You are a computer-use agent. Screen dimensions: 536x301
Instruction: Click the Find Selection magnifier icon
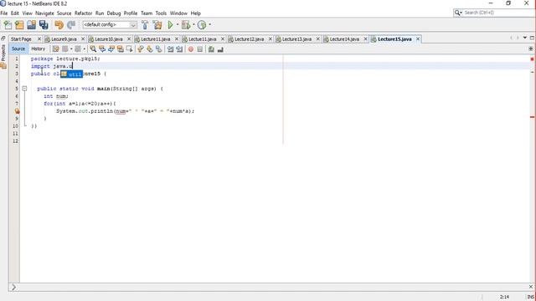pyautogui.click(x=93, y=49)
